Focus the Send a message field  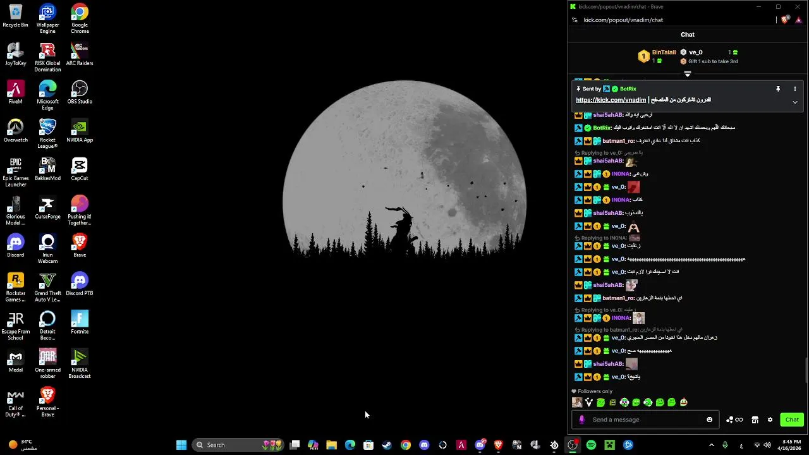[x=645, y=420]
